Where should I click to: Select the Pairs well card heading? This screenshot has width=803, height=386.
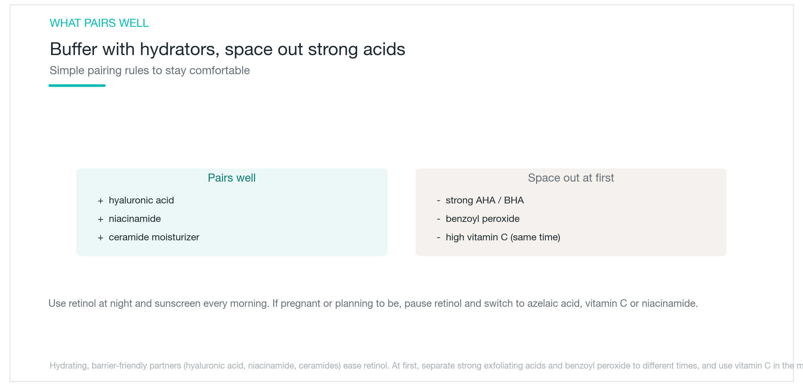point(232,178)
